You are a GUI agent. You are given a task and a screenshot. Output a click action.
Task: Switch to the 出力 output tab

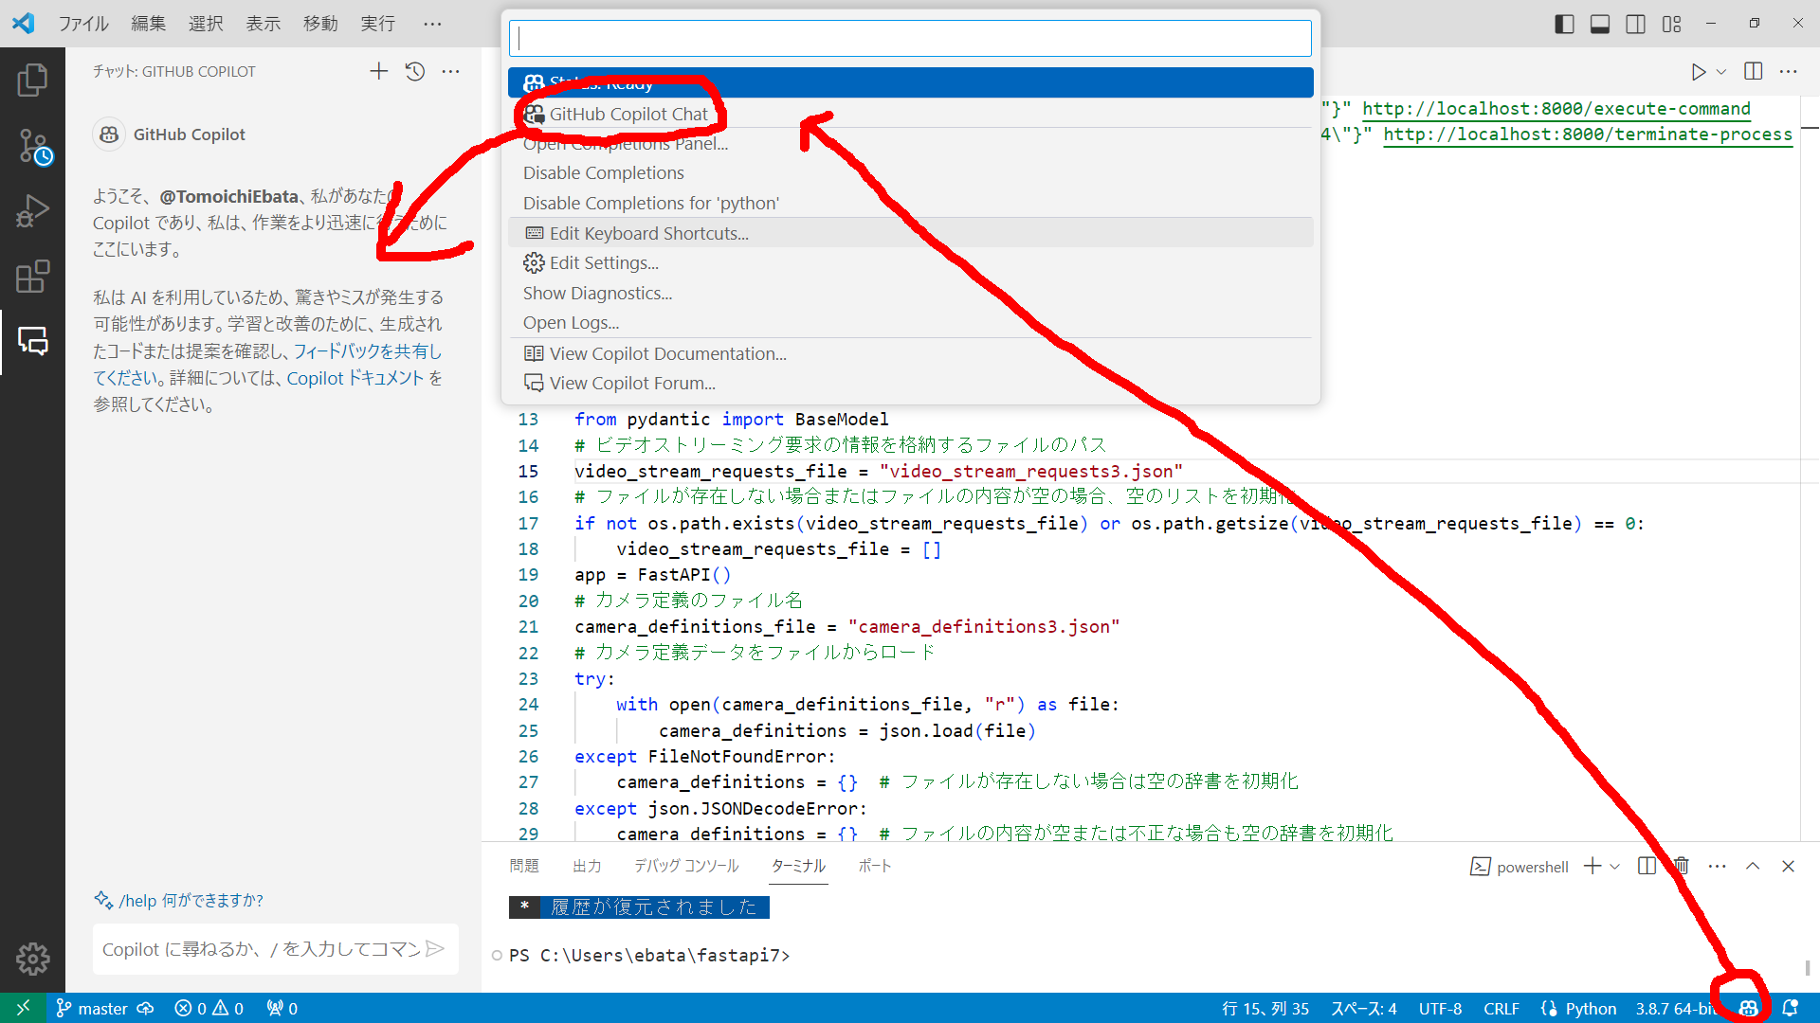pyautogui.click(x=587, y=866)
